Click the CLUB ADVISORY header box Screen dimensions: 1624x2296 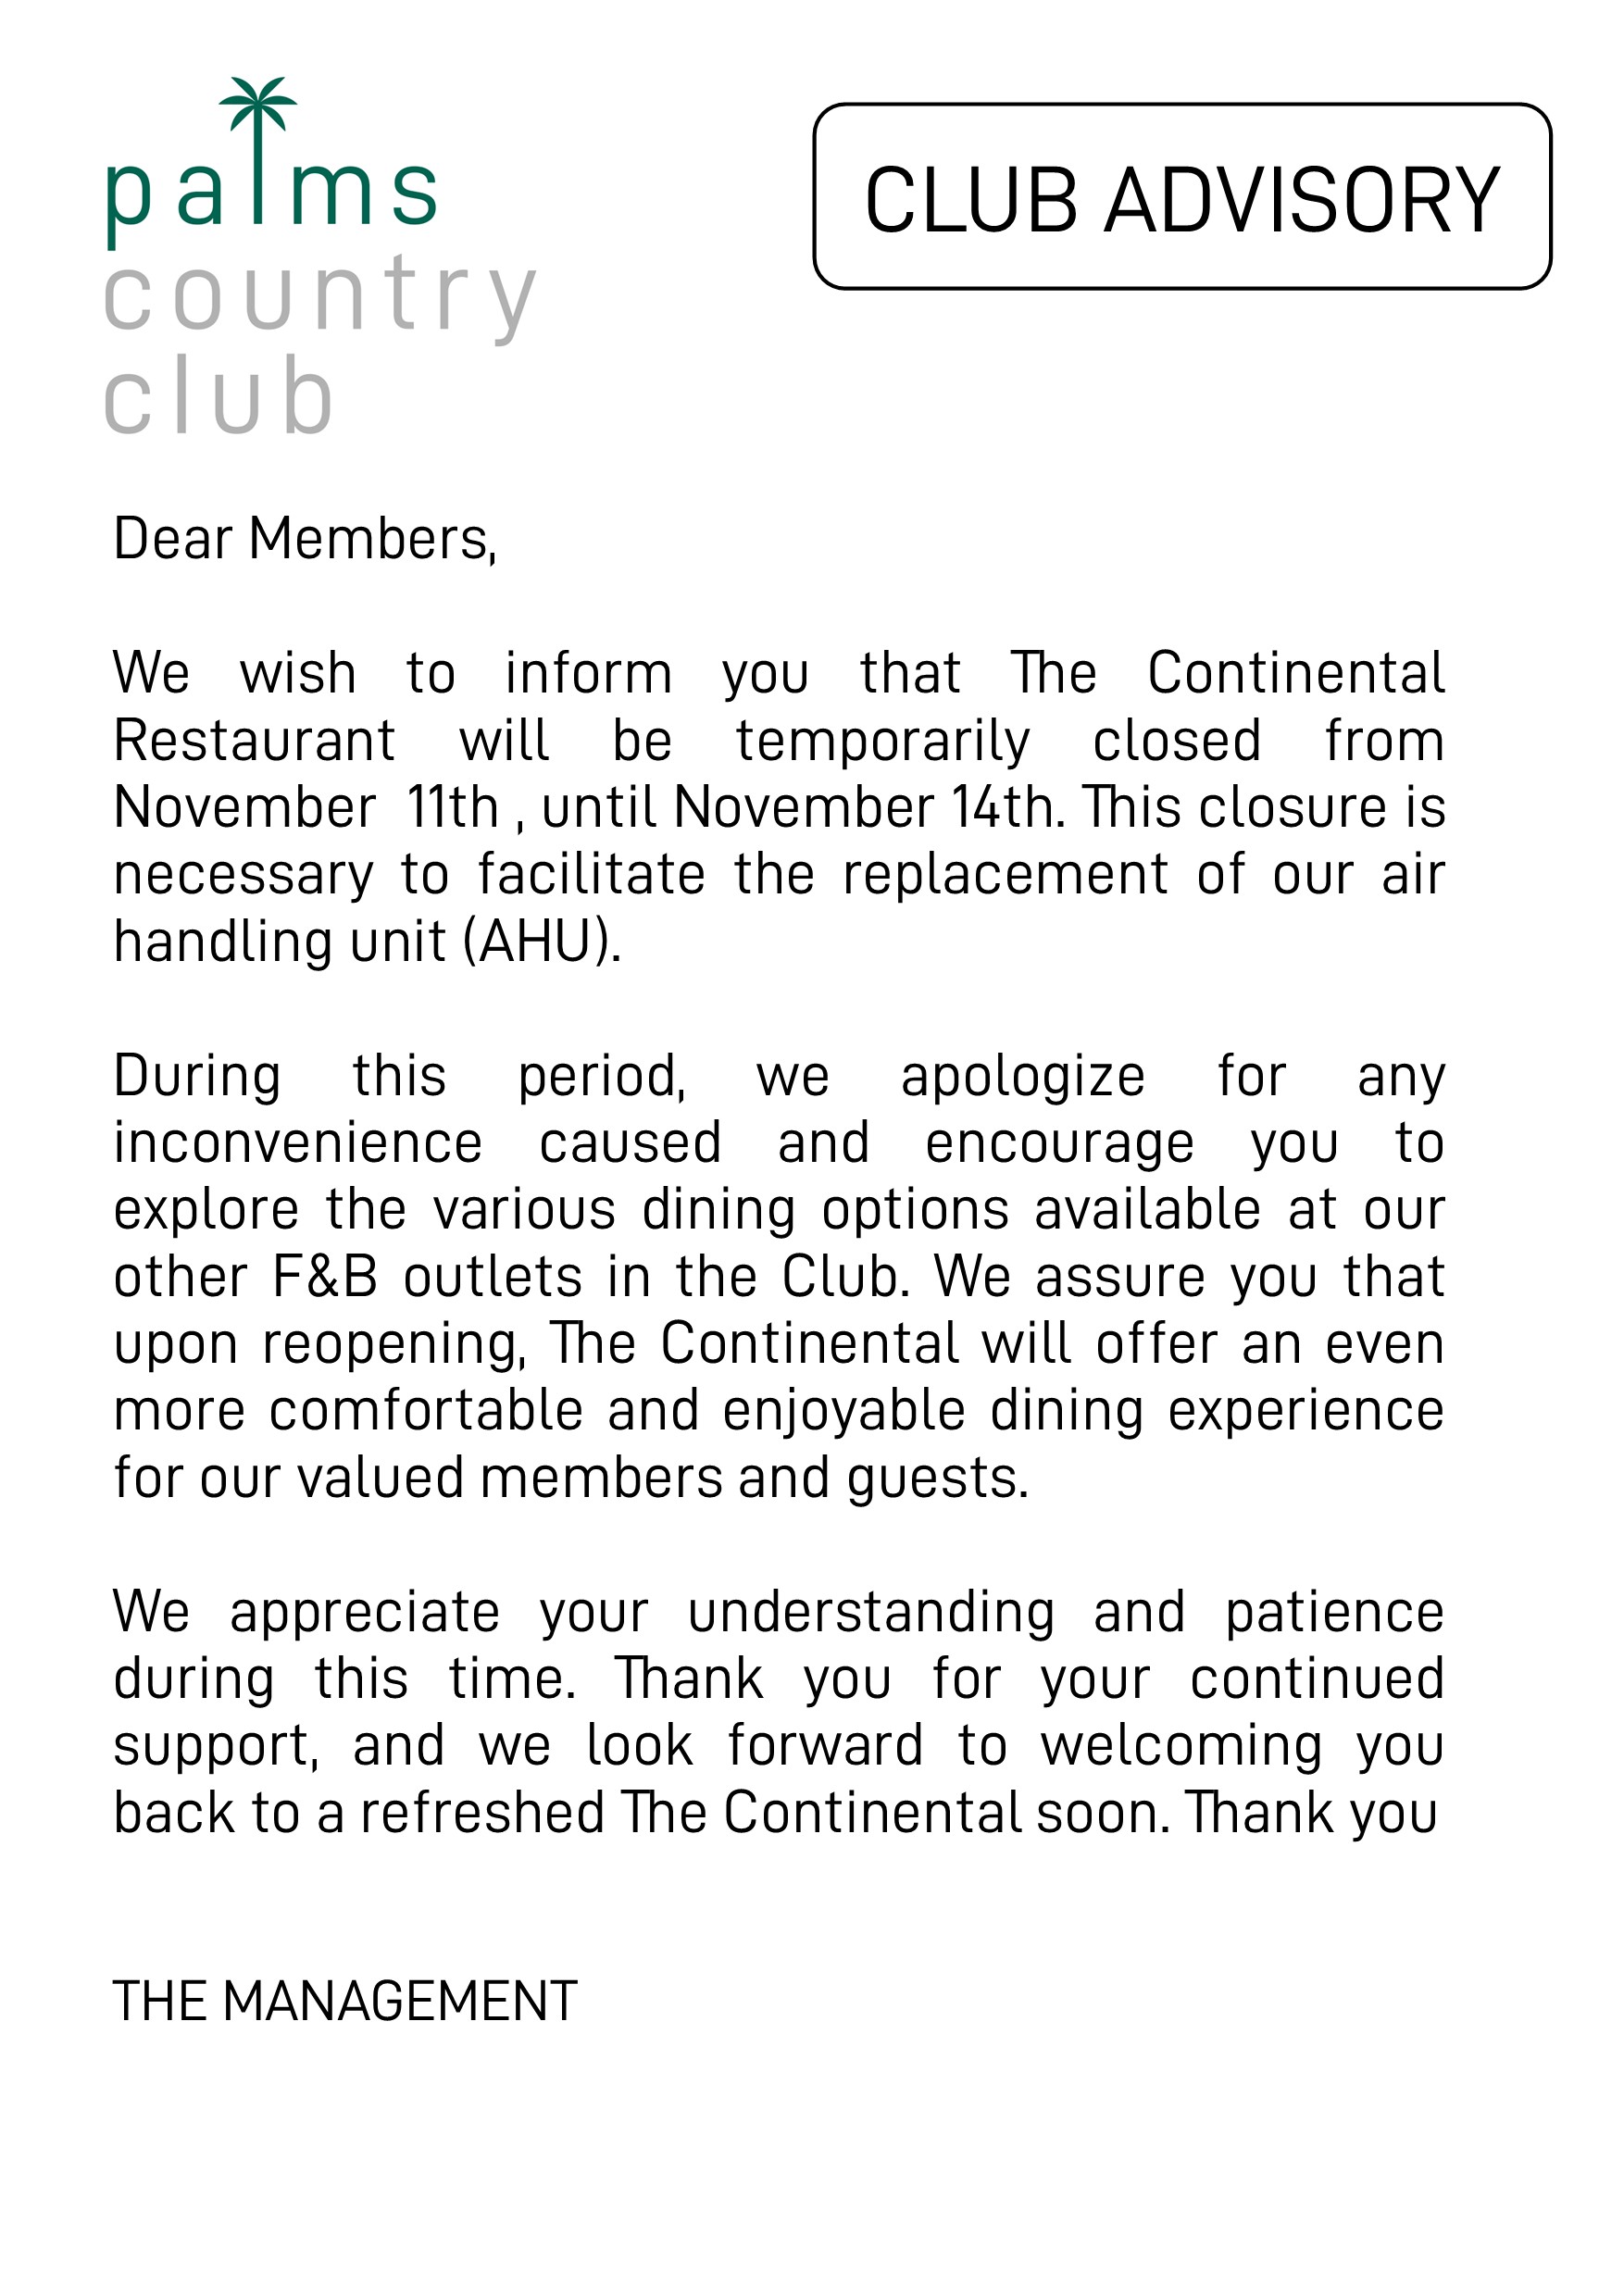[1182, 198]
